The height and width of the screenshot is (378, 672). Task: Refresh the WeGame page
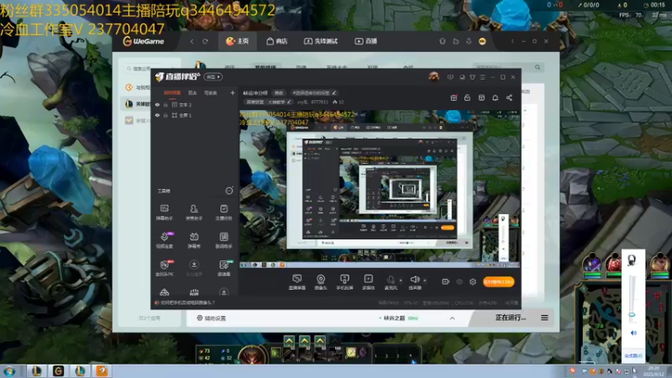tap(205, 41)
